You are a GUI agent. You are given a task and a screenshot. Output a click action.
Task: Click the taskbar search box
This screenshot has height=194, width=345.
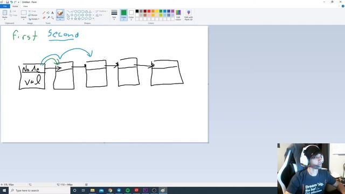pyautogui.click(x=39, y=190)
